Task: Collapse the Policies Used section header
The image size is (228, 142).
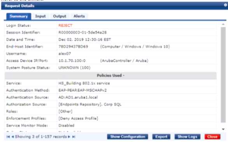Action: 110,75
